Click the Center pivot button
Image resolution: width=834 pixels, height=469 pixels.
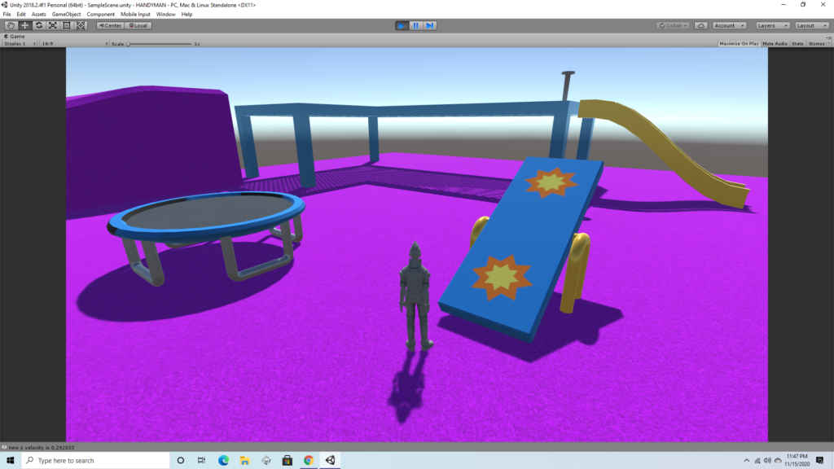tap(110, 25)
